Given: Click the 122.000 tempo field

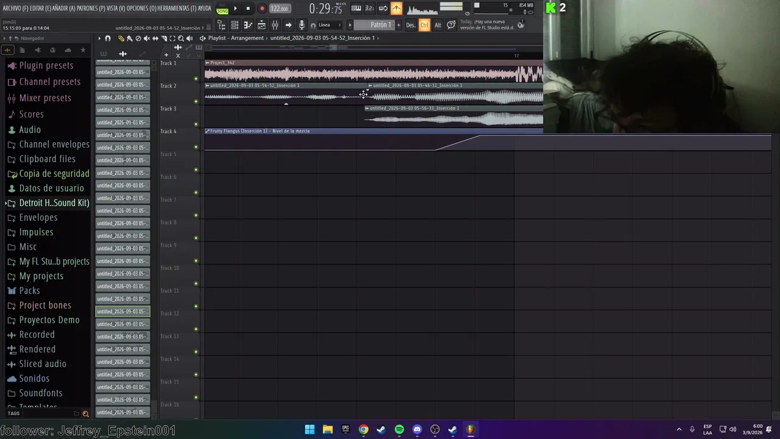Looking at the screenshot, I should click(x=279, y=9).
